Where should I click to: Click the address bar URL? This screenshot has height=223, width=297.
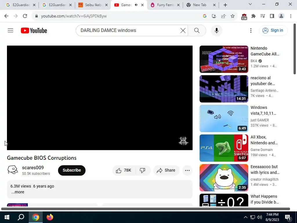(x=74, y=16)
